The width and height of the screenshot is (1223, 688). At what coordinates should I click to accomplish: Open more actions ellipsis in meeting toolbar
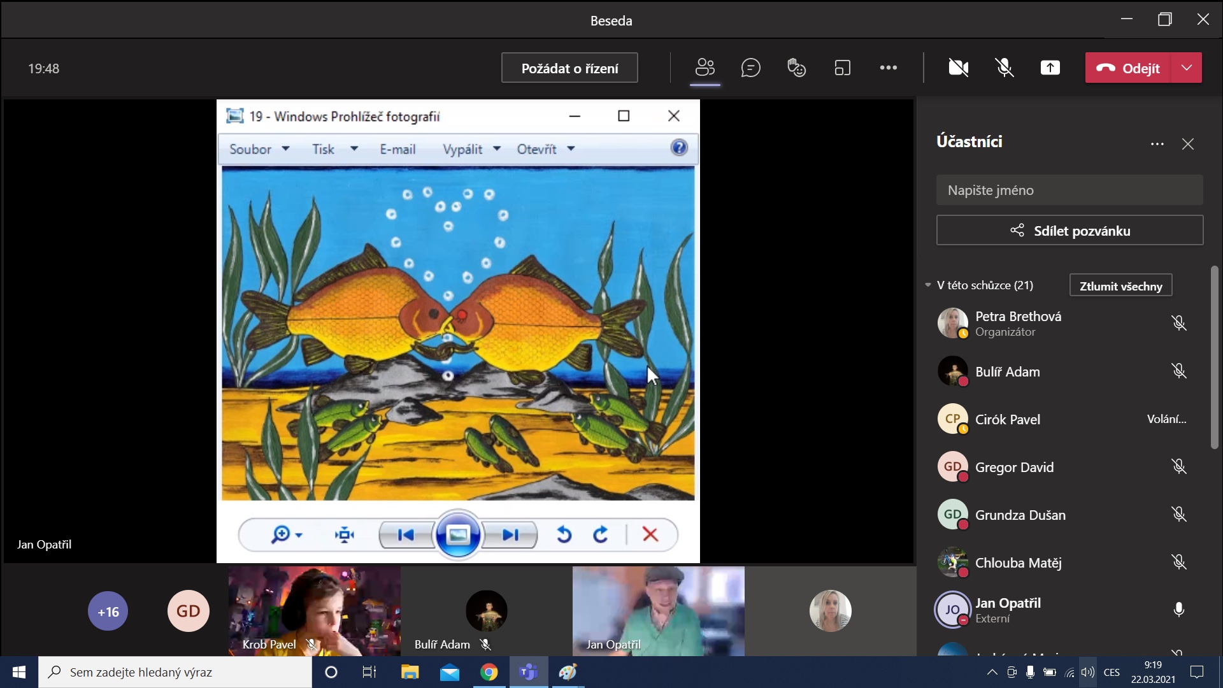point(888,68)
